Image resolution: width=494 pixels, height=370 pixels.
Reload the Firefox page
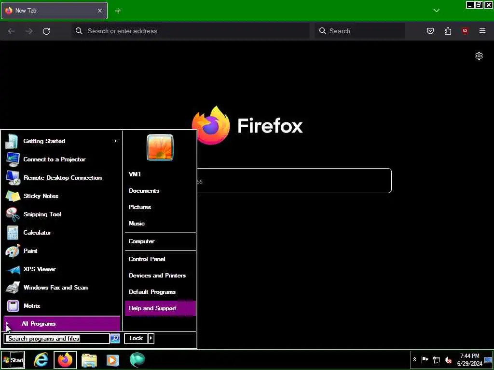pos(46,31)
